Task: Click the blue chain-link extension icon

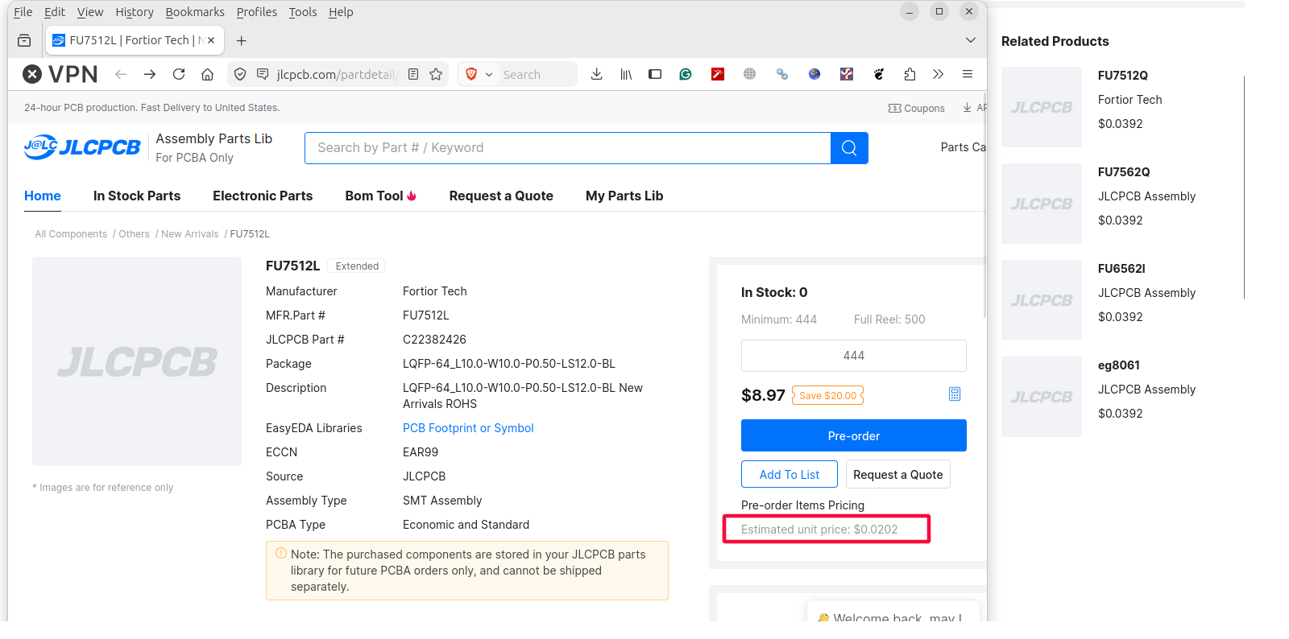Action: coord(782,74)
